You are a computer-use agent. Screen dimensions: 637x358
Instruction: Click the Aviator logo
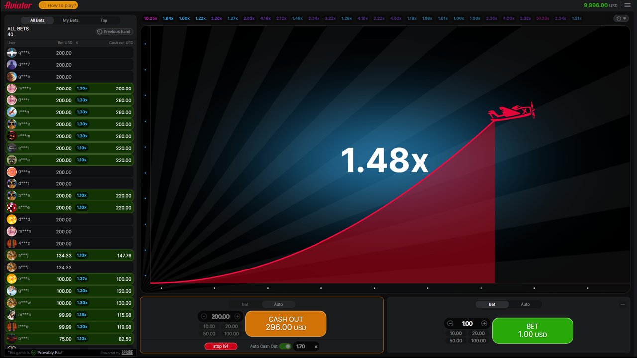click(18, 5)
